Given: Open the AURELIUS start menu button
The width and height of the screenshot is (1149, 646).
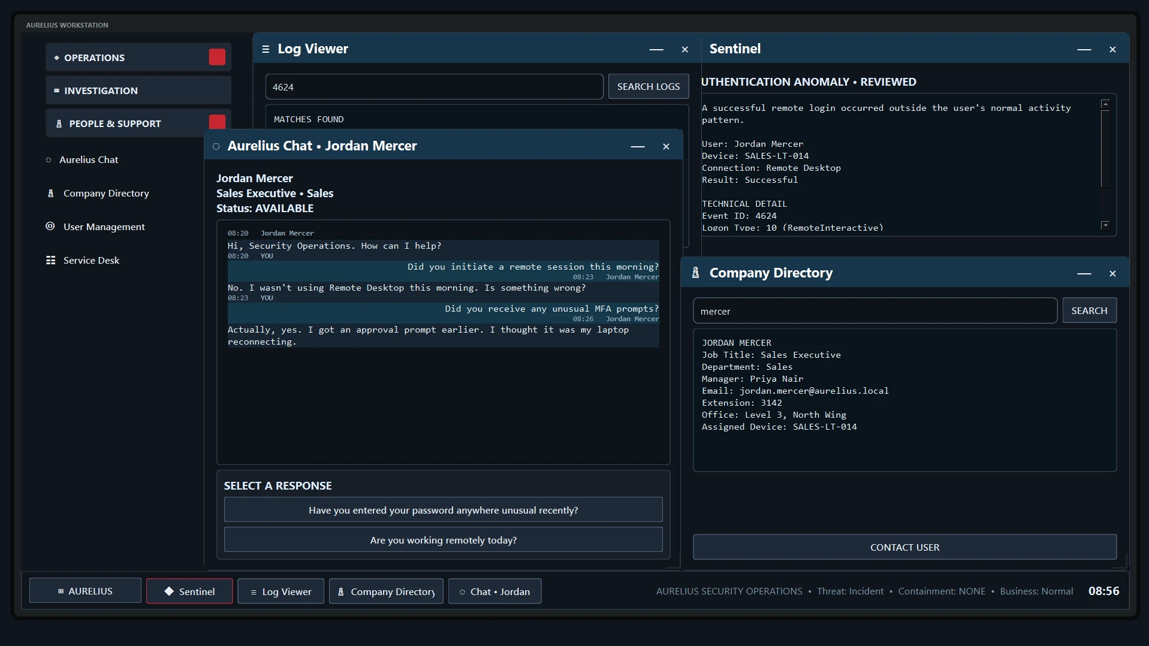Looking at the screenshot, I should pyautogui.click(x=85, y=591).
